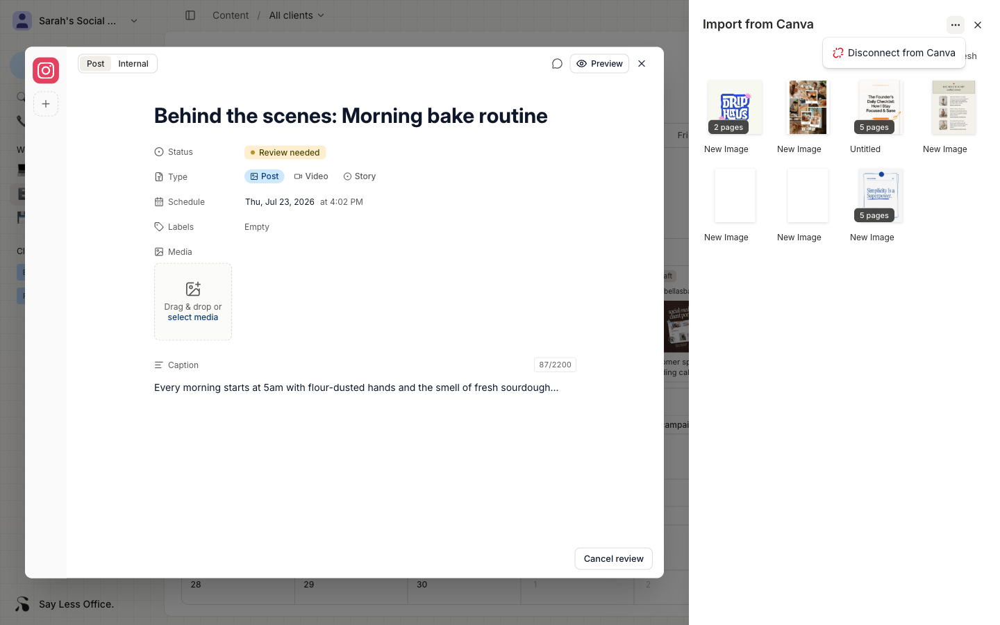Click the select media link
Image resolution: width=1000 pixels, height=625 pixels.
coord(193,317)
